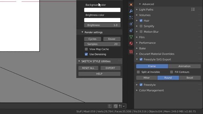
Task: Enable View Map Cache
Action: (x=86, y=49)
